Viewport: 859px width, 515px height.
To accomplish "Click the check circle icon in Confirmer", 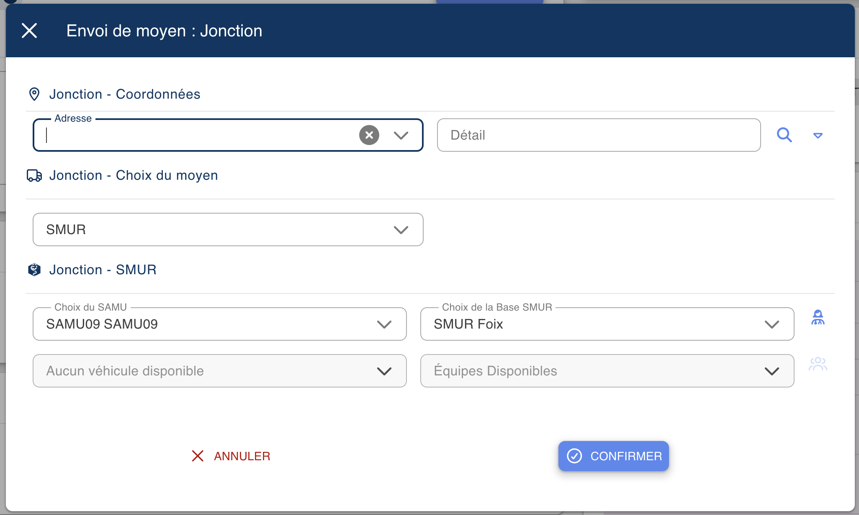I will point(574,456).
